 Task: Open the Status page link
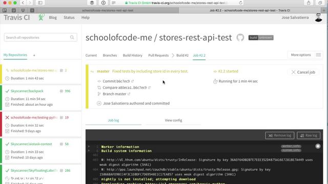point(69,17)
